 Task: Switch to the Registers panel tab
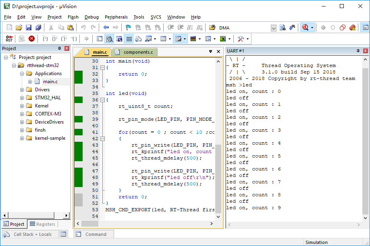42,224
